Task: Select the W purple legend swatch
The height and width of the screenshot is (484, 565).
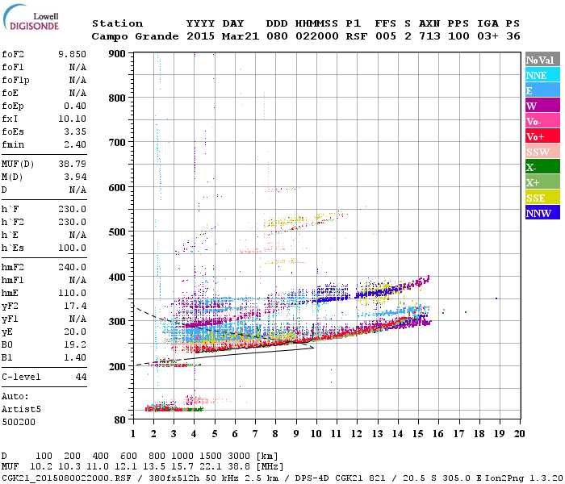Action: coord(542,106)
